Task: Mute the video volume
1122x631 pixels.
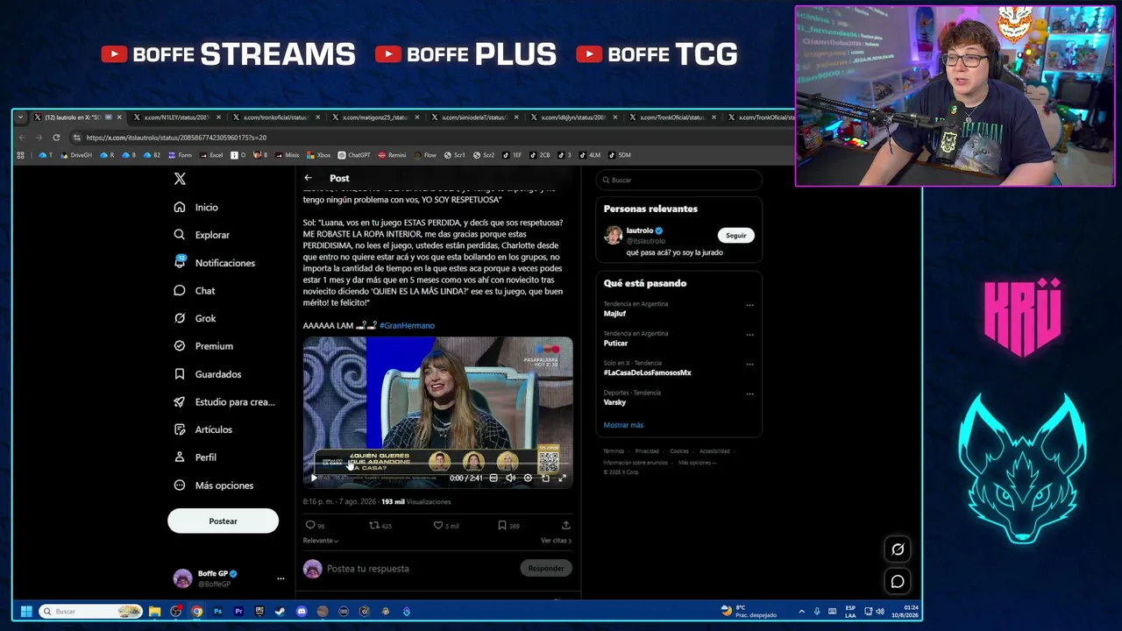Action: (510, 479)
